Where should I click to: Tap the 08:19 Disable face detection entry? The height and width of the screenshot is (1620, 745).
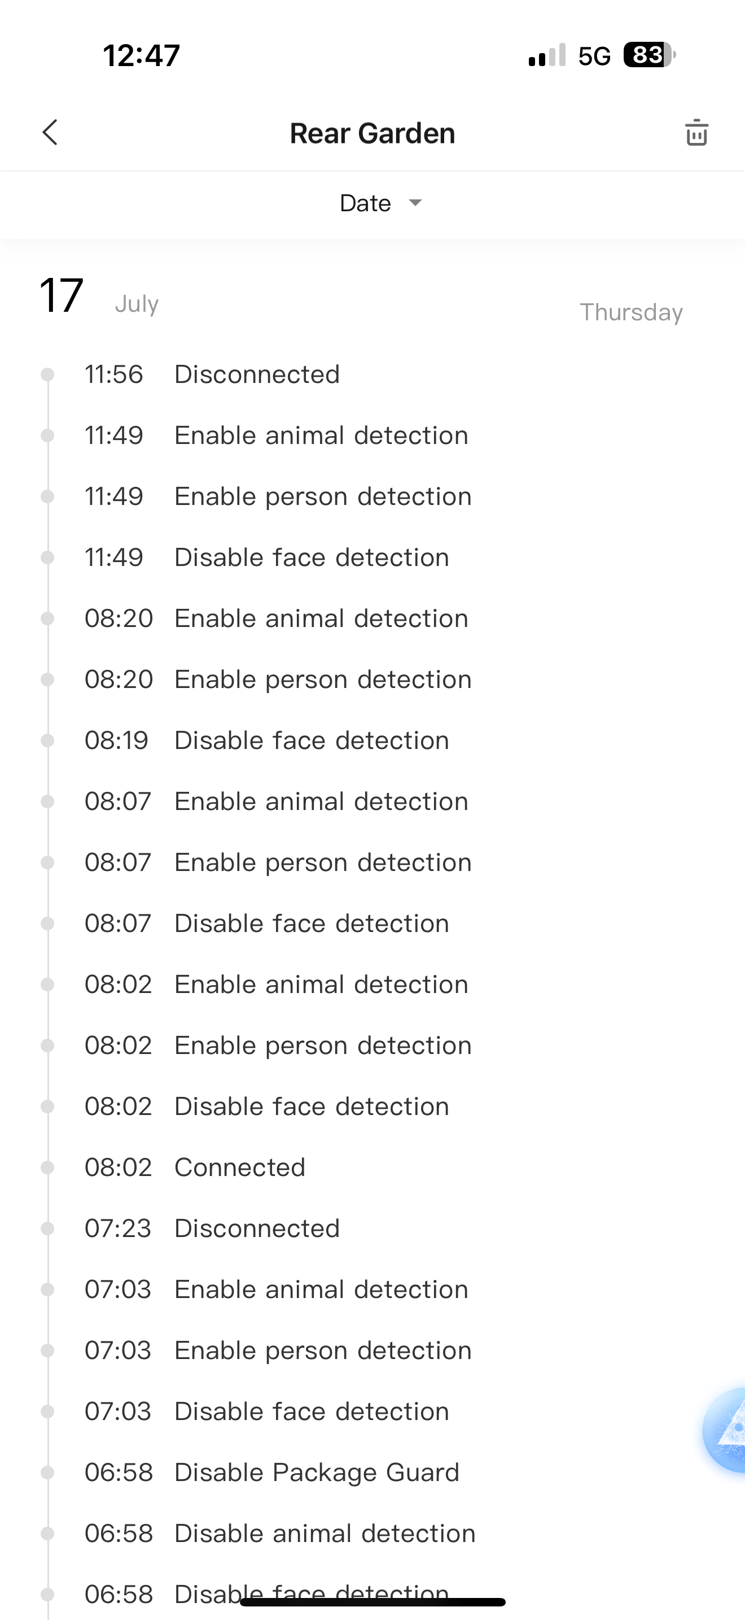click(312, 741)
